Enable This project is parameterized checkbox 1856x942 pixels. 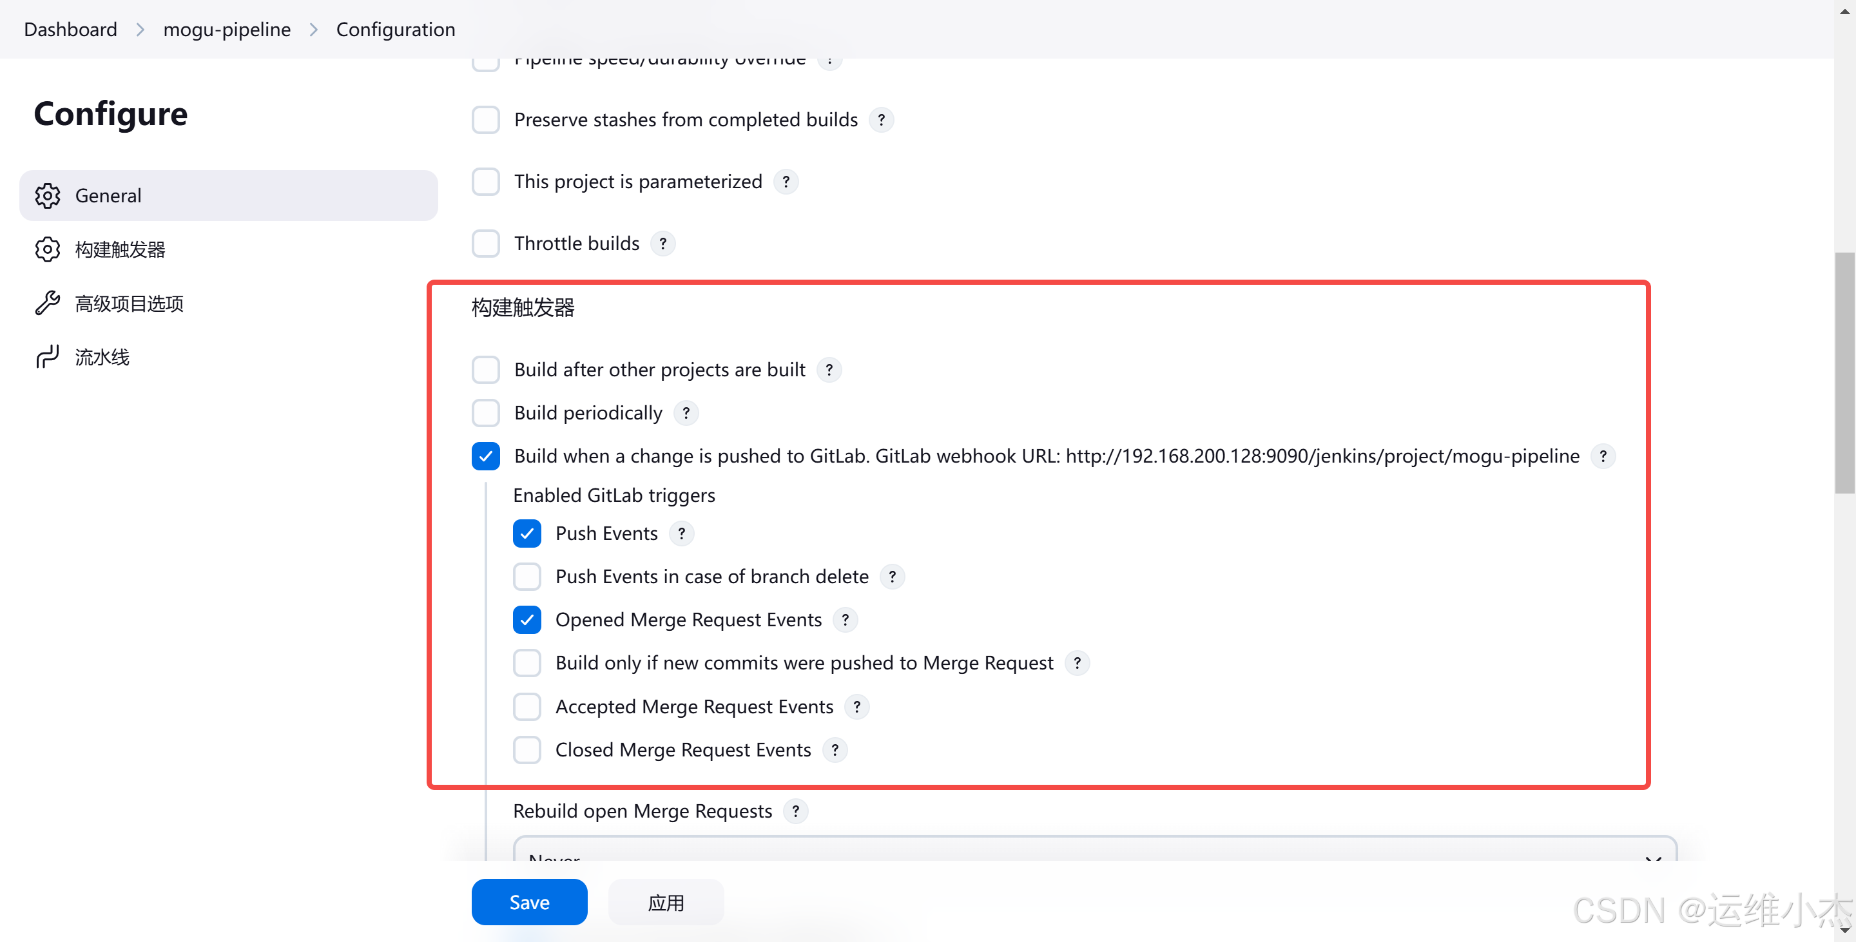[486, 182]
